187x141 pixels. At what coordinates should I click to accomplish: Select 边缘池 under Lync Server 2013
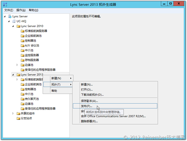(x=29, y=104)
